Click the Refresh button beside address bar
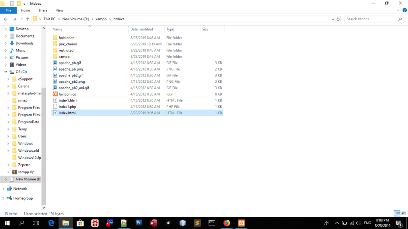 (338, 19)
